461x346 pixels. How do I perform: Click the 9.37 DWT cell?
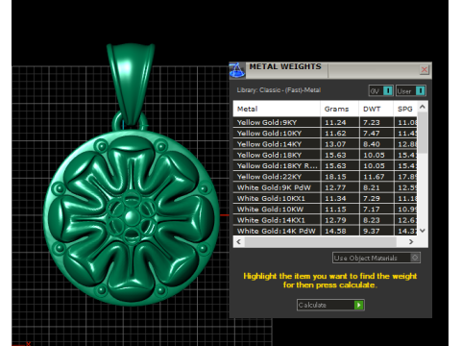pyautogui.click(x=376, y=231)
